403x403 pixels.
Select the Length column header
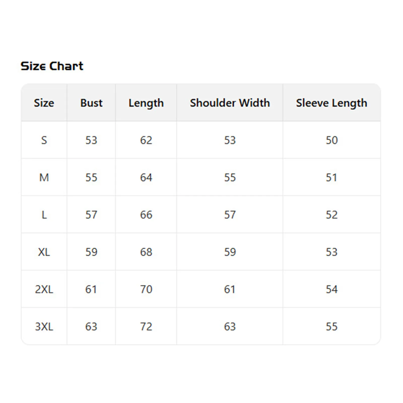click(146, 103)
